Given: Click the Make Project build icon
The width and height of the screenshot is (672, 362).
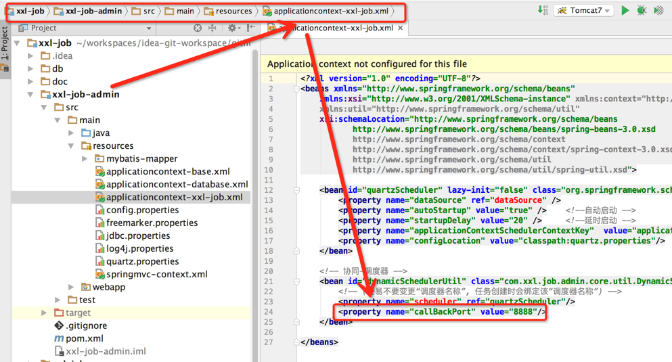Looking at the screenshot, I should [543, 10].
